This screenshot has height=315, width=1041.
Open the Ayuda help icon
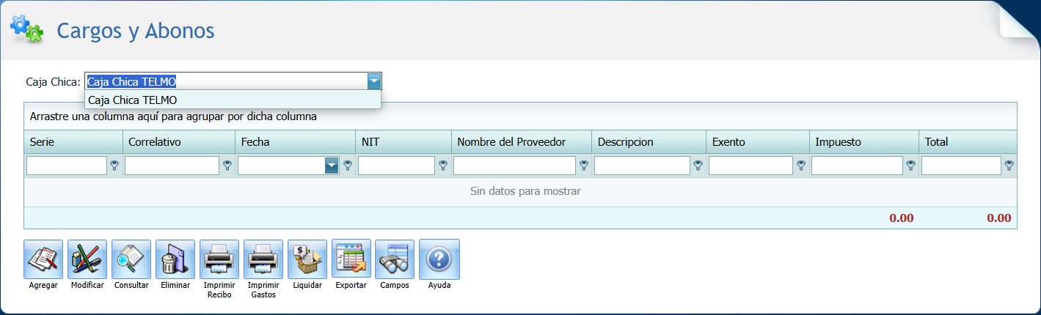pos(439,259)
